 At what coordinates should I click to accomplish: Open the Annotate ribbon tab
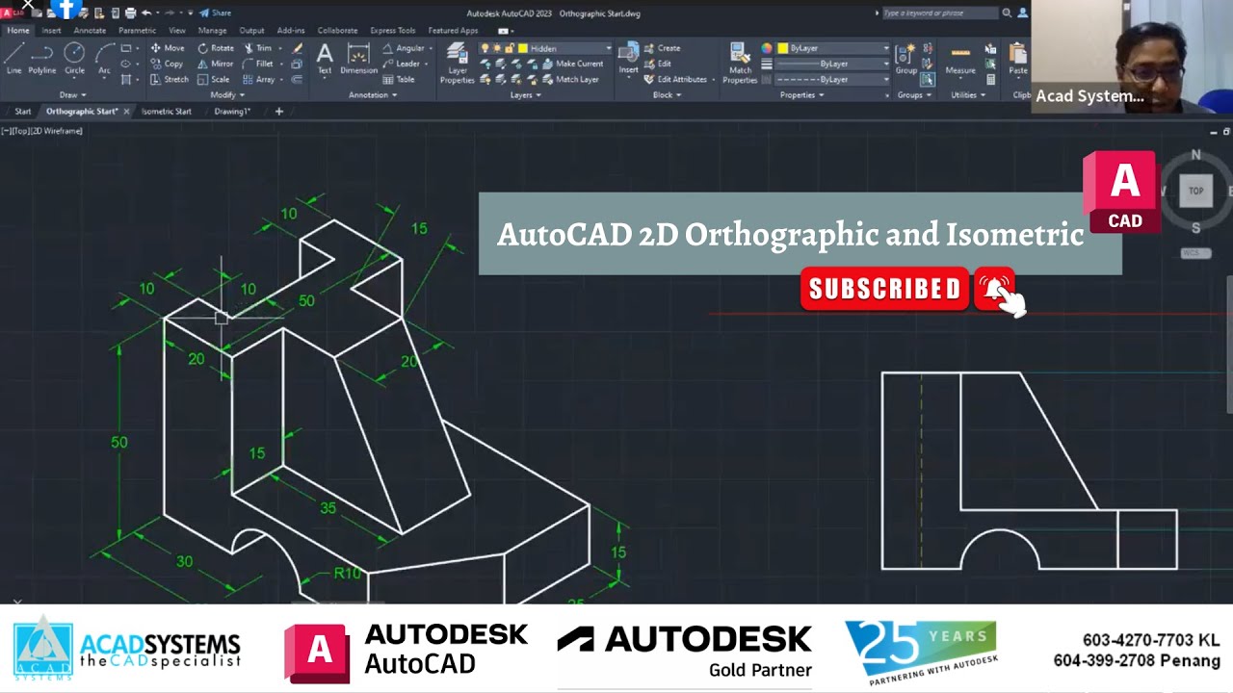tap(90, 30)
